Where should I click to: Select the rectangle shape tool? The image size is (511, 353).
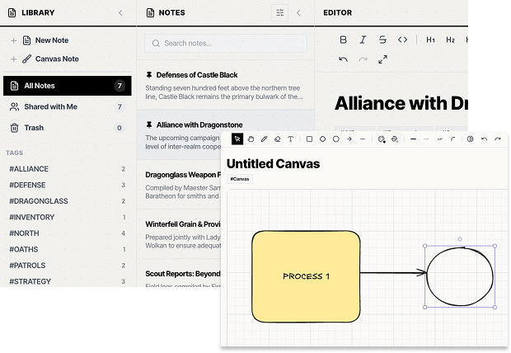309,139
